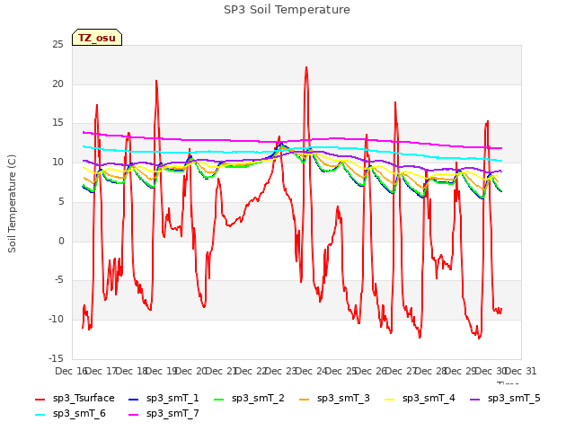Toggle the sp3_smT_1 legend entry
The height and width of the screenshot is (431, 575).
coord(164,398)
